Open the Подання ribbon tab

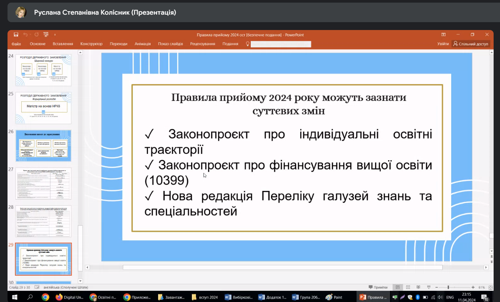230,44
